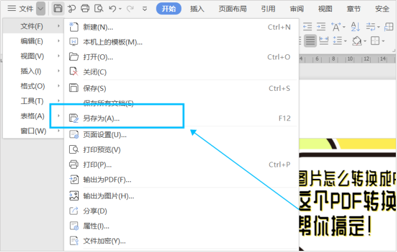This screenshot has height=252, width=397.
Task: Open the customize quick access toolbar dropdown
Action: tap(145, 9)
